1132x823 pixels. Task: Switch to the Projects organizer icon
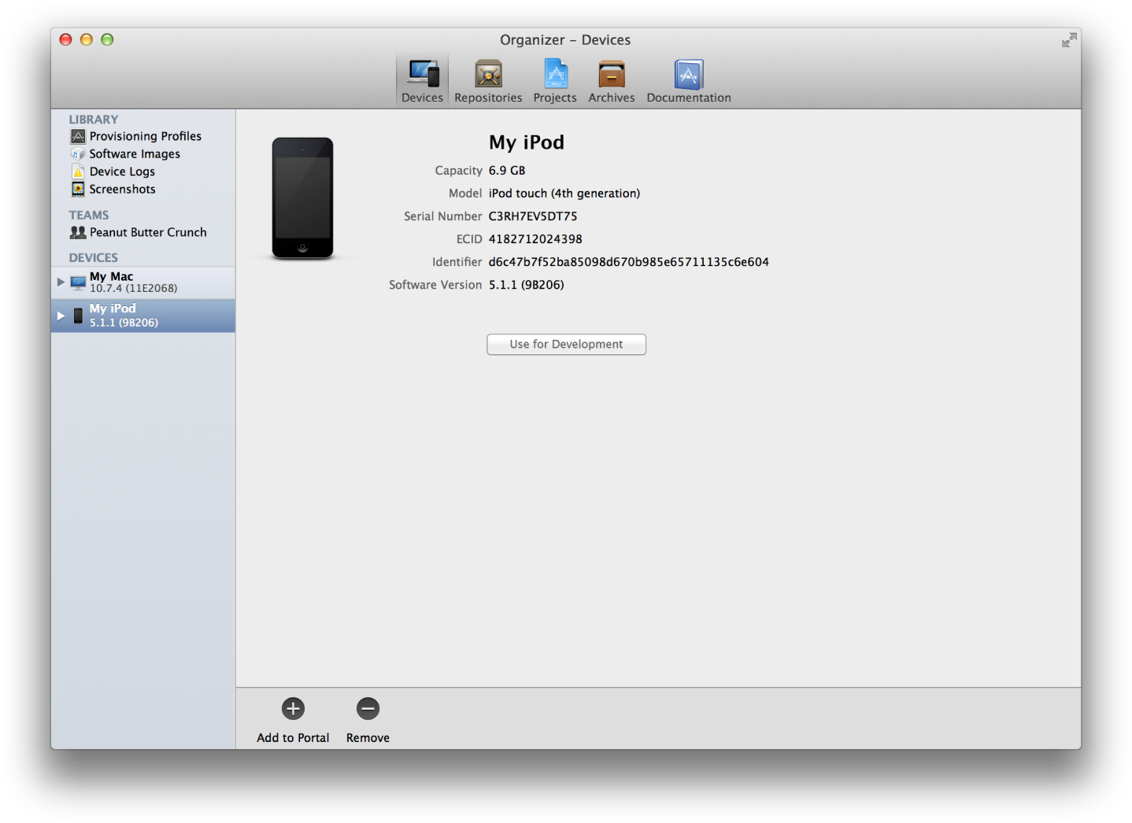[x=556, y=74]
